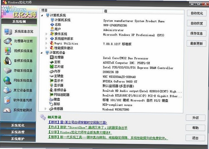Open the 【推荐】 新一代系统工具 link
Image resolution: width=209 pixels, height=149 pixels.
[x=108, y=138]
